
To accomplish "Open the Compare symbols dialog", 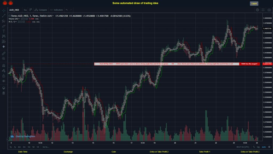I will click(41, 10).
